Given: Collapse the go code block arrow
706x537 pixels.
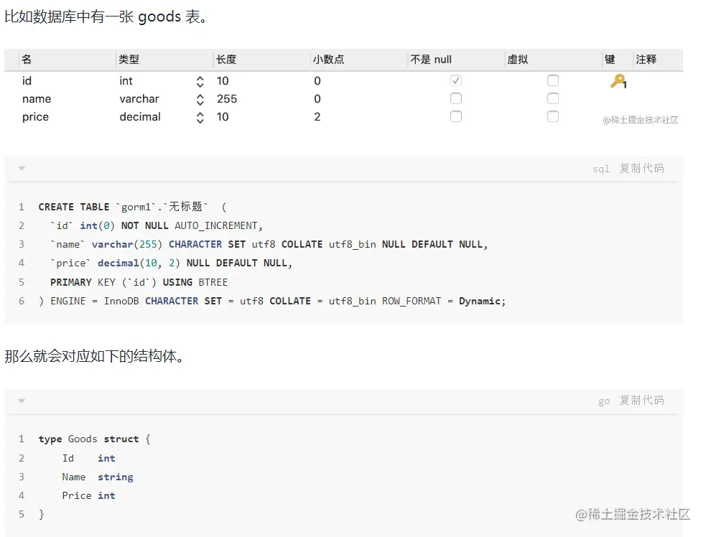Looking at the screenshot, I should coord(21,401).
